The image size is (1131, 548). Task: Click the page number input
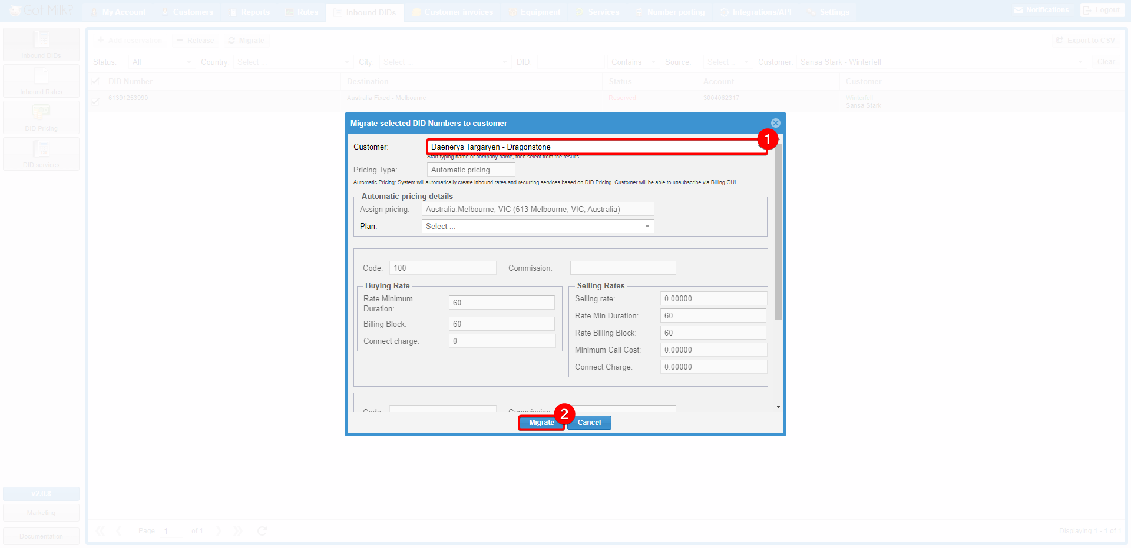click(x=171, y=531)
